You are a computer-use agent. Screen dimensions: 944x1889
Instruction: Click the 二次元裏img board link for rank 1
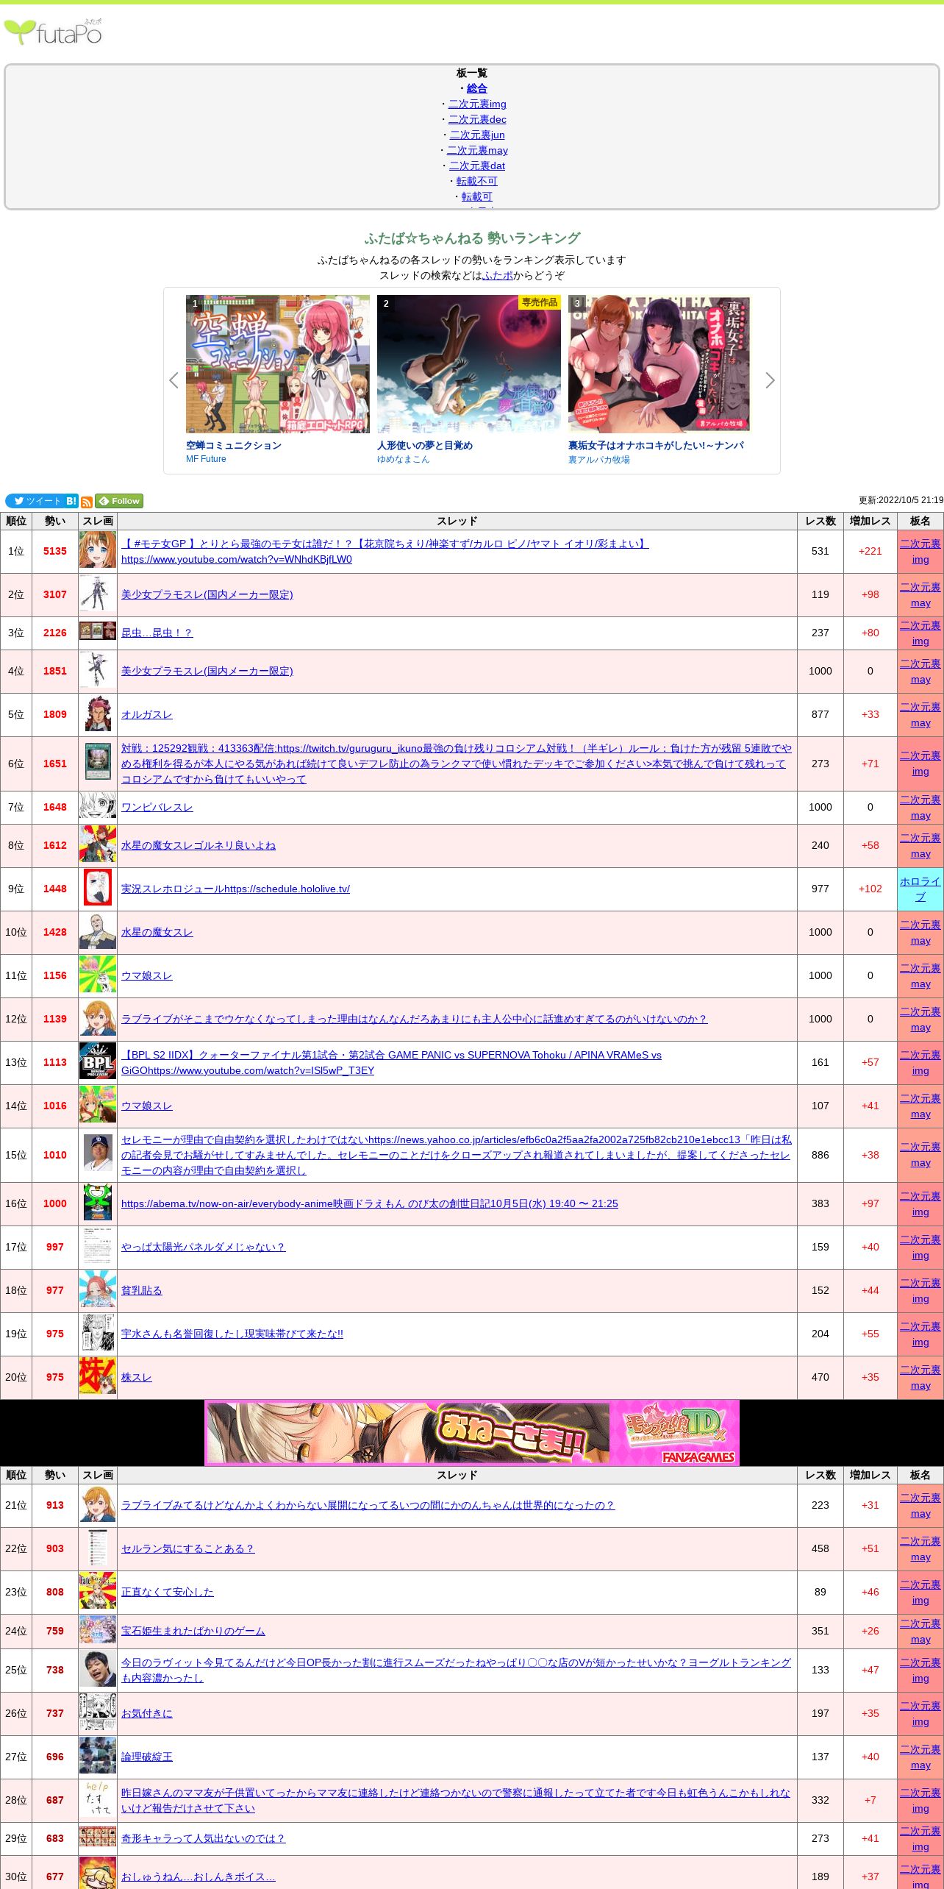pos(920,551)
